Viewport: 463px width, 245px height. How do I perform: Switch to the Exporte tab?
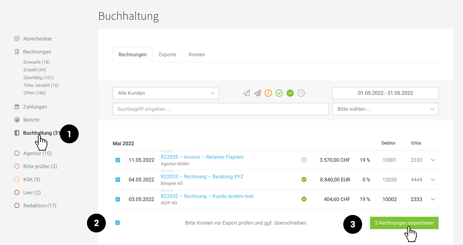point(168,54)
